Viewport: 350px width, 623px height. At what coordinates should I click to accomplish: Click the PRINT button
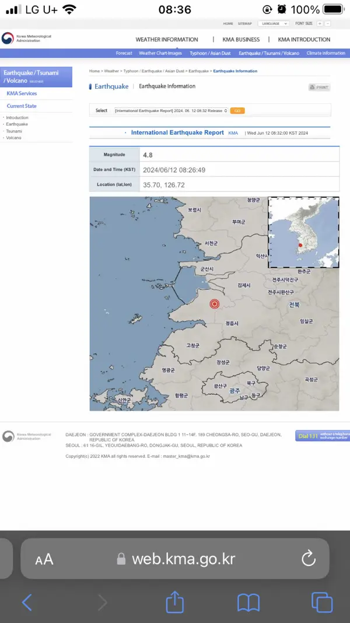pyautogui.click(x=319, y=87)
